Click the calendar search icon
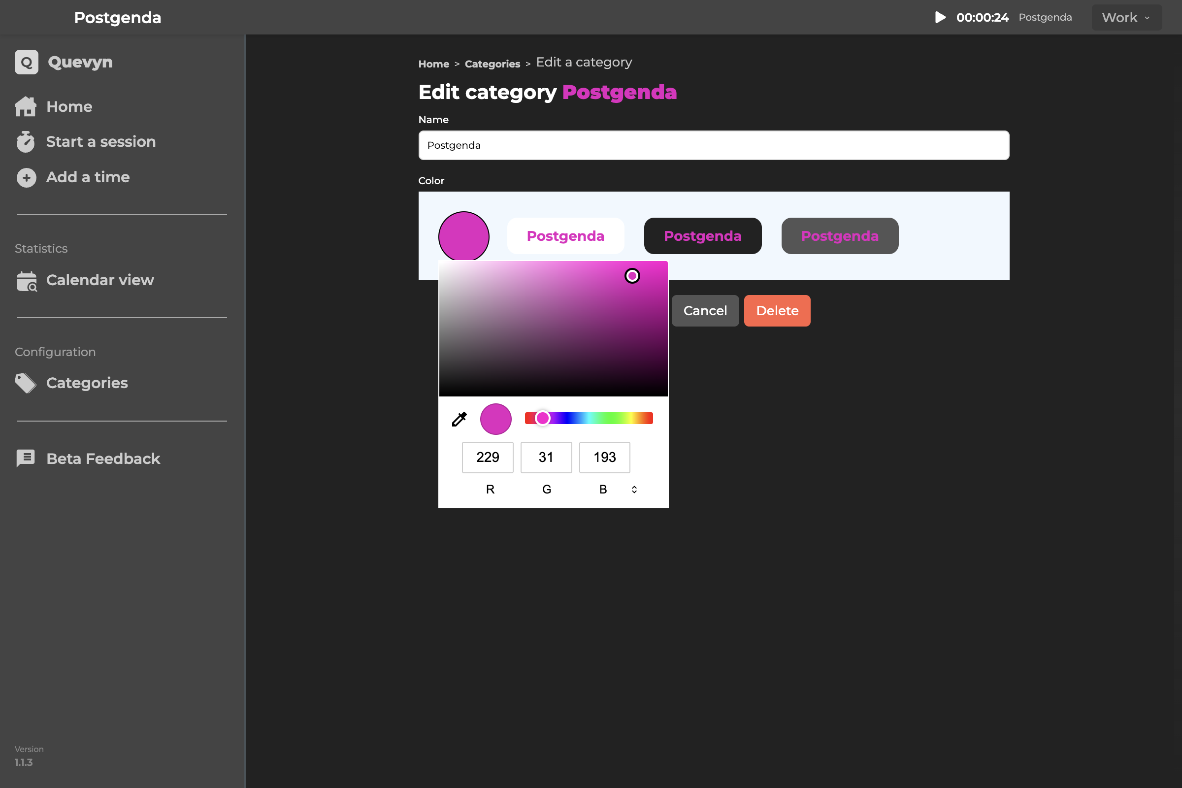 tap(27, 281)
